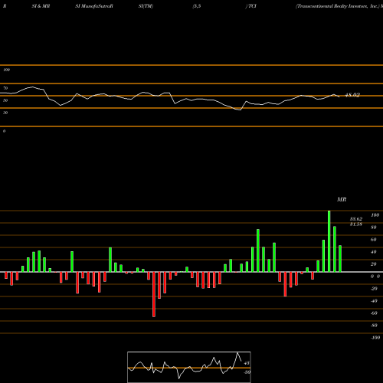383x383 pixels.
Task: Click the TCI ticker symbol in header
Action: (x=252, y=6)
